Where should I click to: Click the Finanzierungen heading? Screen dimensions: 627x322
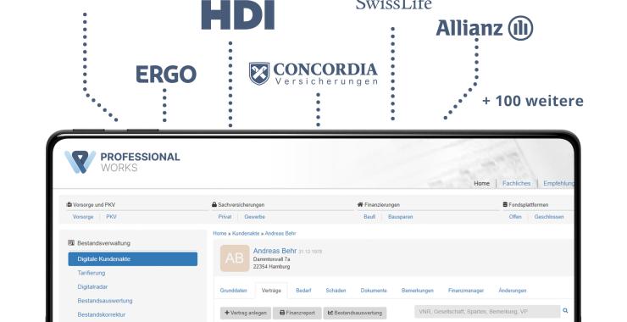pos(378,205)
